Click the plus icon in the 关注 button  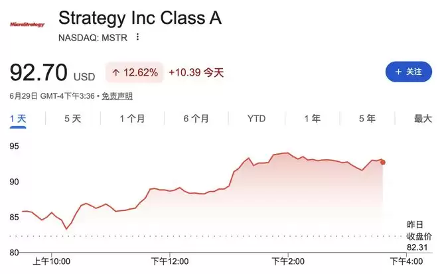[x=398, y=72]
